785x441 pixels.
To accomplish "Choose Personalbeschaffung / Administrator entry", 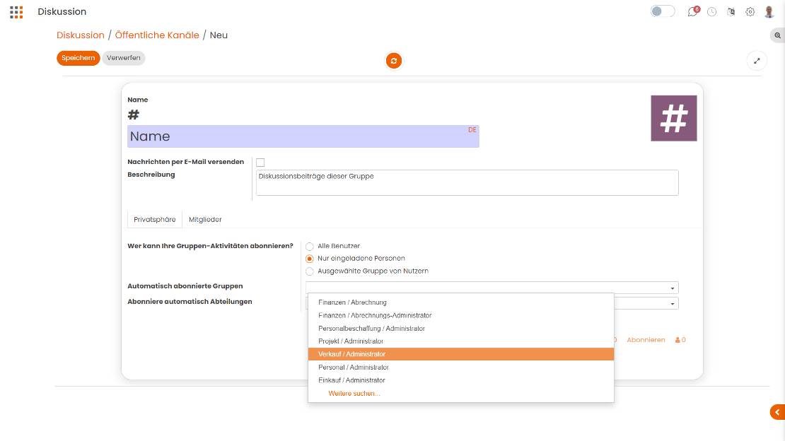I will pyautogui.click(x=461, y=329).
